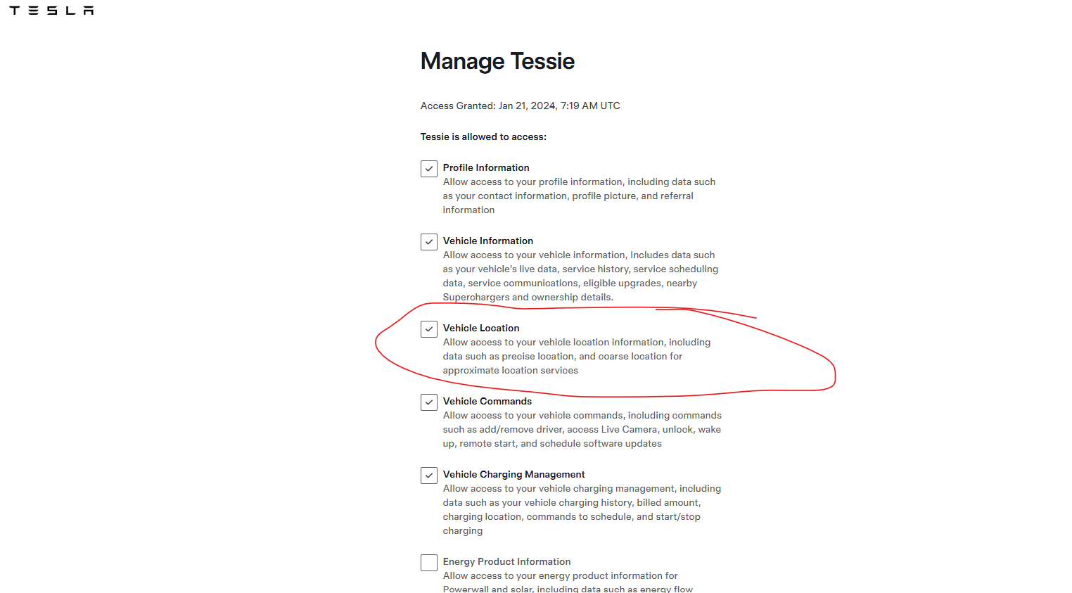Disable the Vehicle Location checkbox
The width and height of the screenshot is (1072, 593).
(429, 329)
